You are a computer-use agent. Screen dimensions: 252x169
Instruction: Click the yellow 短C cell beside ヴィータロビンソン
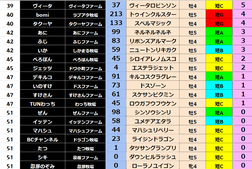219,5
